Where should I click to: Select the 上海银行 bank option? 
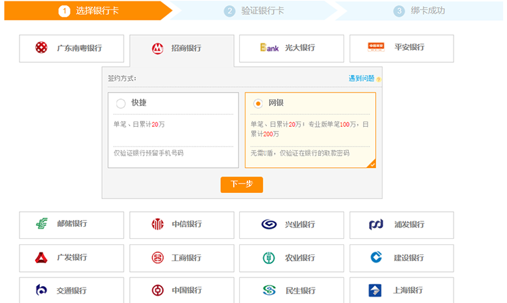tap(401, 290)
